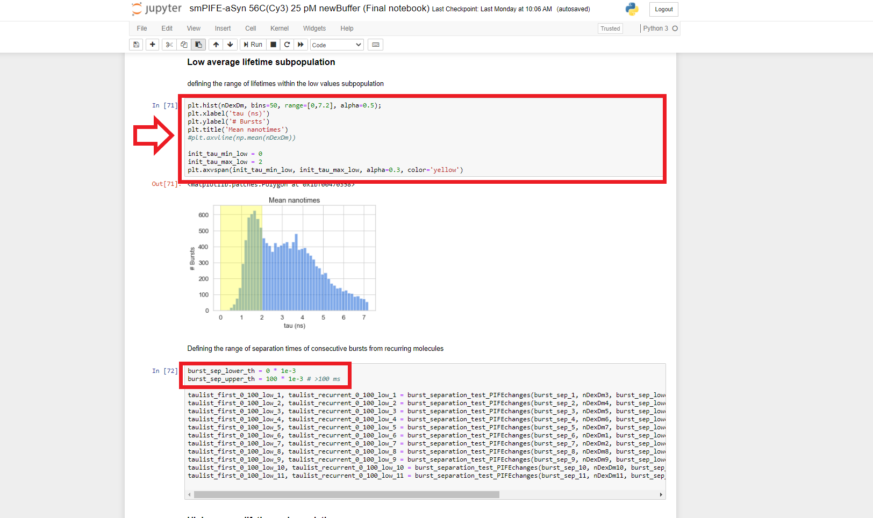Click the notebook title to rename
This screenshot has height=518, width=873.
tap(309, 9)
